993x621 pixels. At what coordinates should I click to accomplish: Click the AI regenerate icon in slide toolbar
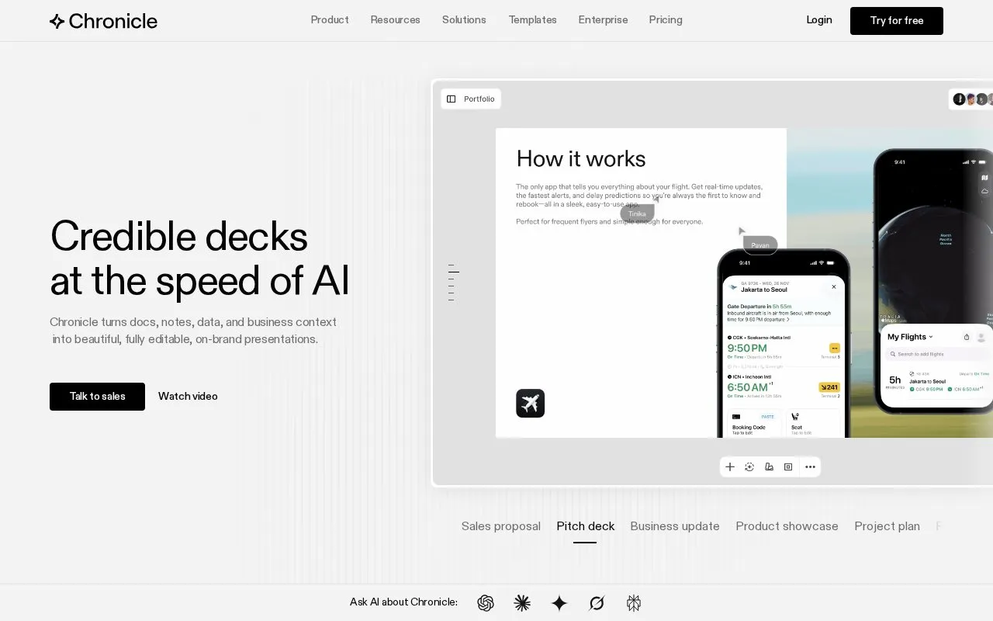tap(749, 467)
